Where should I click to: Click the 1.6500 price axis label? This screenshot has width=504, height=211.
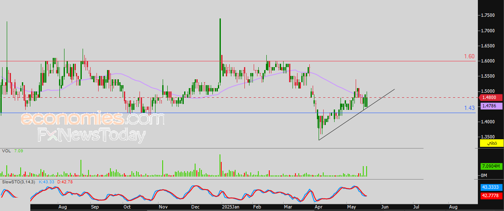488,46
